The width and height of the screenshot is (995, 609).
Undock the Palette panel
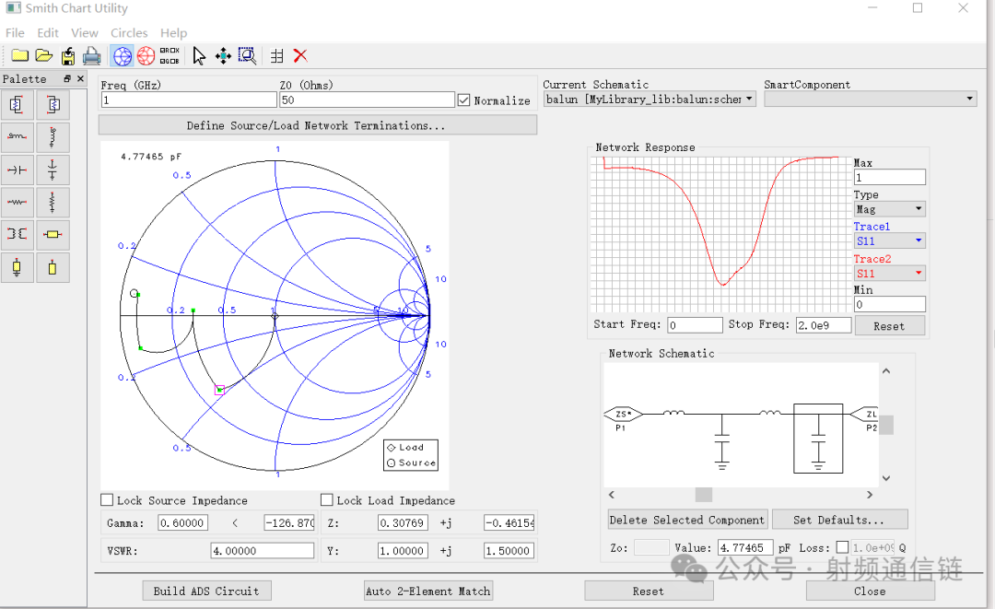pos(67,78)
